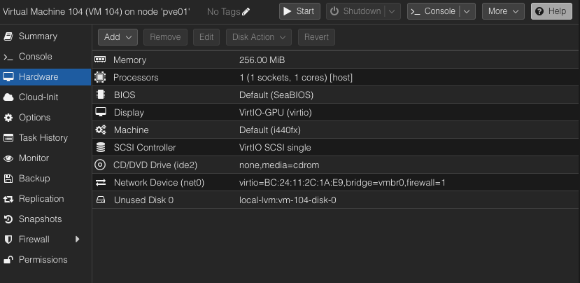Open the Snapshots section
Screen dimensions: 580x283
[40, 219]
